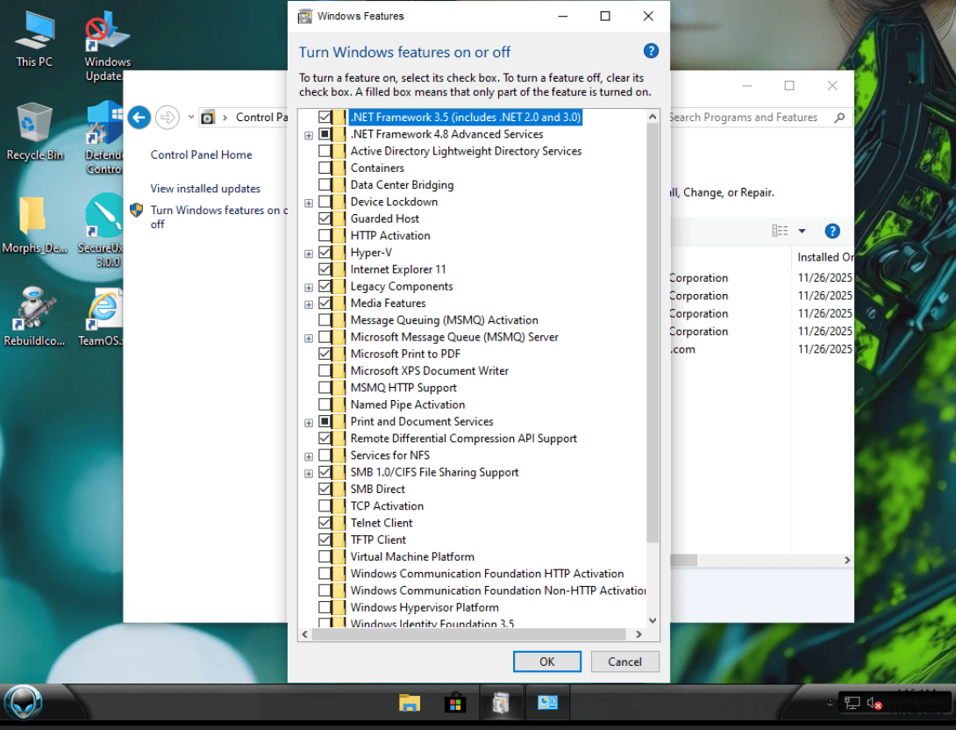Click the muted speaker tray icon

pyautogui.click(x=874, y=703)
